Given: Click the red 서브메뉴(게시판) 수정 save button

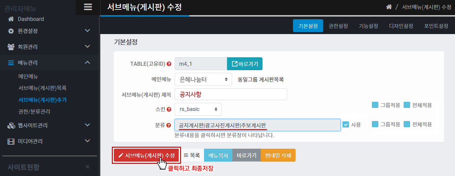Looking at the screenshot, I should [146, 155].
